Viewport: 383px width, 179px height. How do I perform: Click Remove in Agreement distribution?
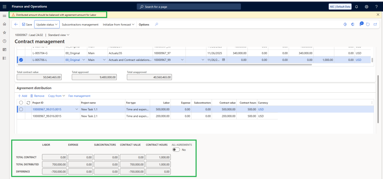point(37,96)
